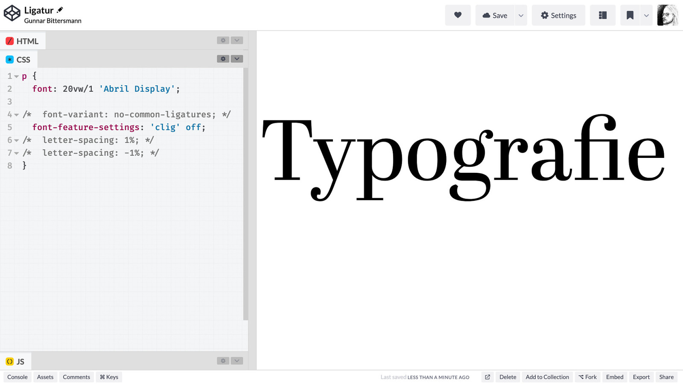
Task: Select the JS editor tab
Action: pyautogui.click(x=16, y=361)
